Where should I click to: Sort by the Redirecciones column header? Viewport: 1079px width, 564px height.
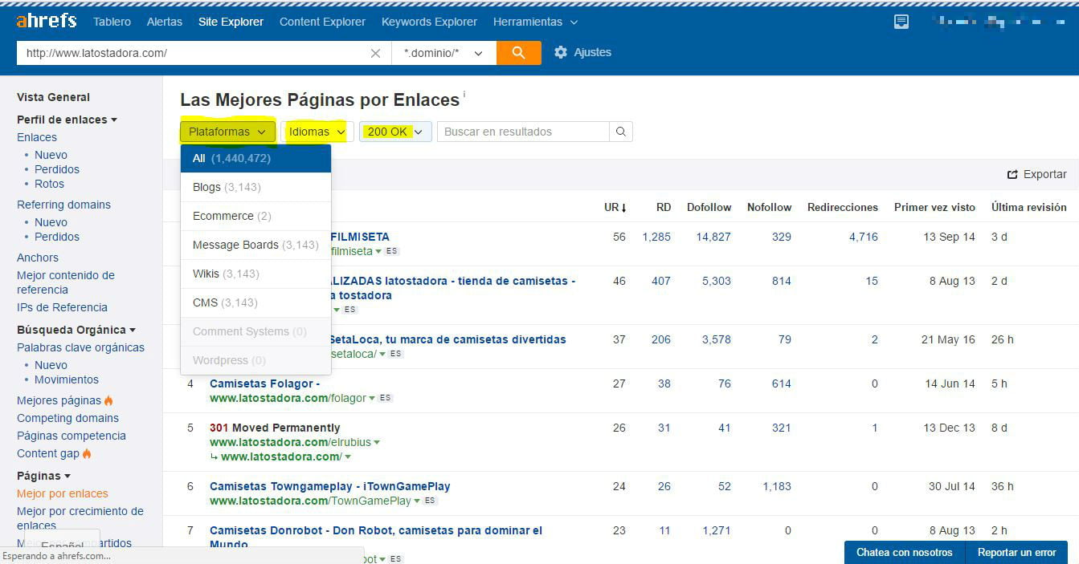pos(842,207)
